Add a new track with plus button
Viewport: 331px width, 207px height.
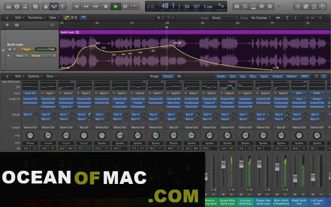tap(7, 25)
